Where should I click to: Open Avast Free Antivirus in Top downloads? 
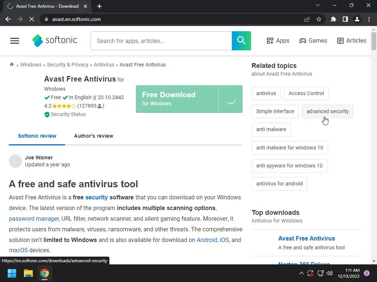point(307,238)
